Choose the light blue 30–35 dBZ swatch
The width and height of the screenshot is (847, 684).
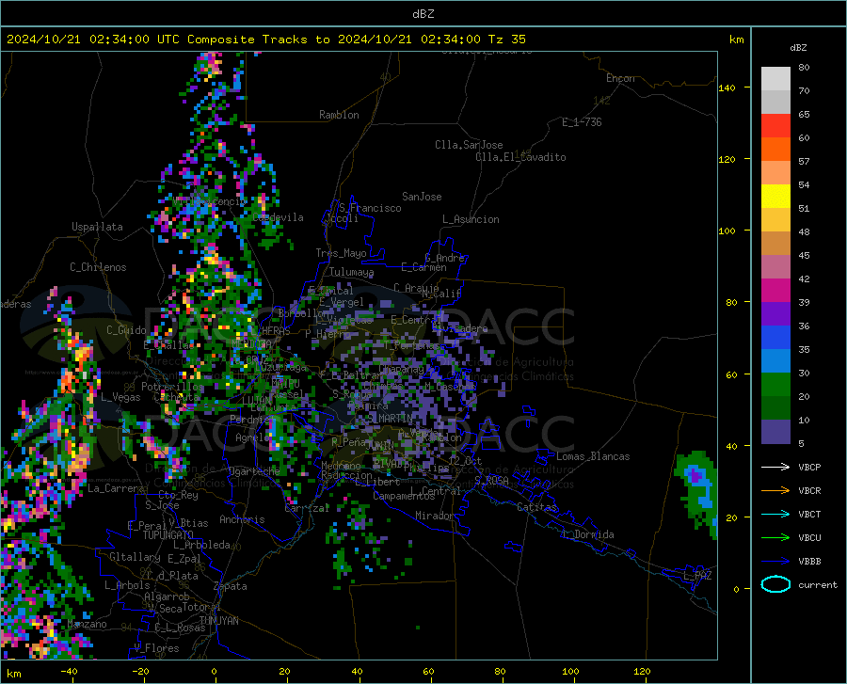point(775,361)
